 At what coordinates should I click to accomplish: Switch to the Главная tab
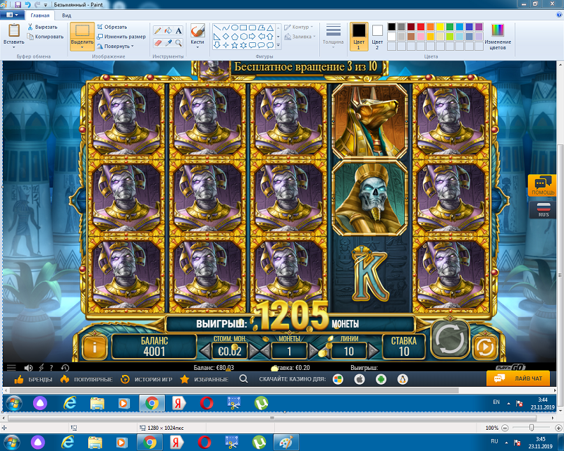click(x=40, y=16)
